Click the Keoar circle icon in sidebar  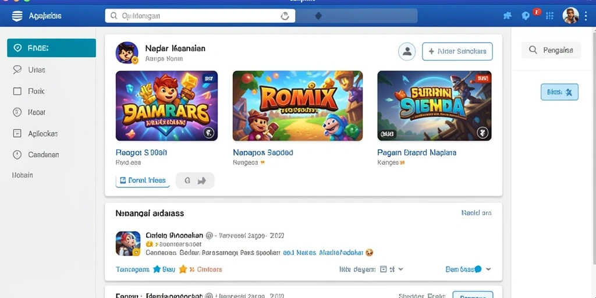coord(17,112)
